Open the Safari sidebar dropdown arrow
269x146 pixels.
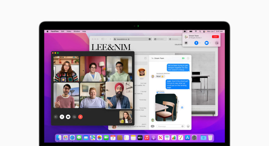point(106,39)
